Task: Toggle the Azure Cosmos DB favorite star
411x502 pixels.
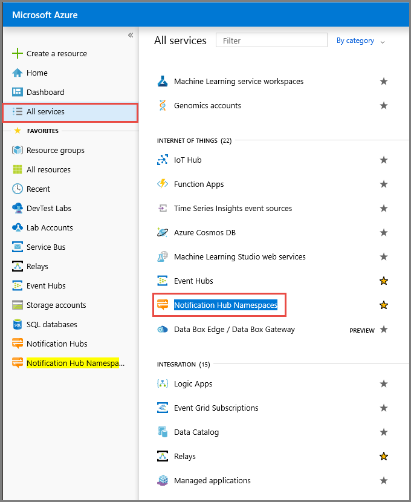Action: (383, 232)
